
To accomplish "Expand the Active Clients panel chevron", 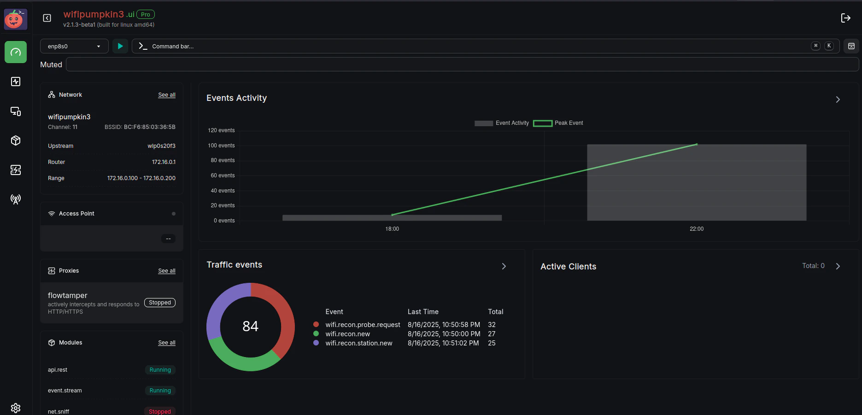I will point(838,266).
